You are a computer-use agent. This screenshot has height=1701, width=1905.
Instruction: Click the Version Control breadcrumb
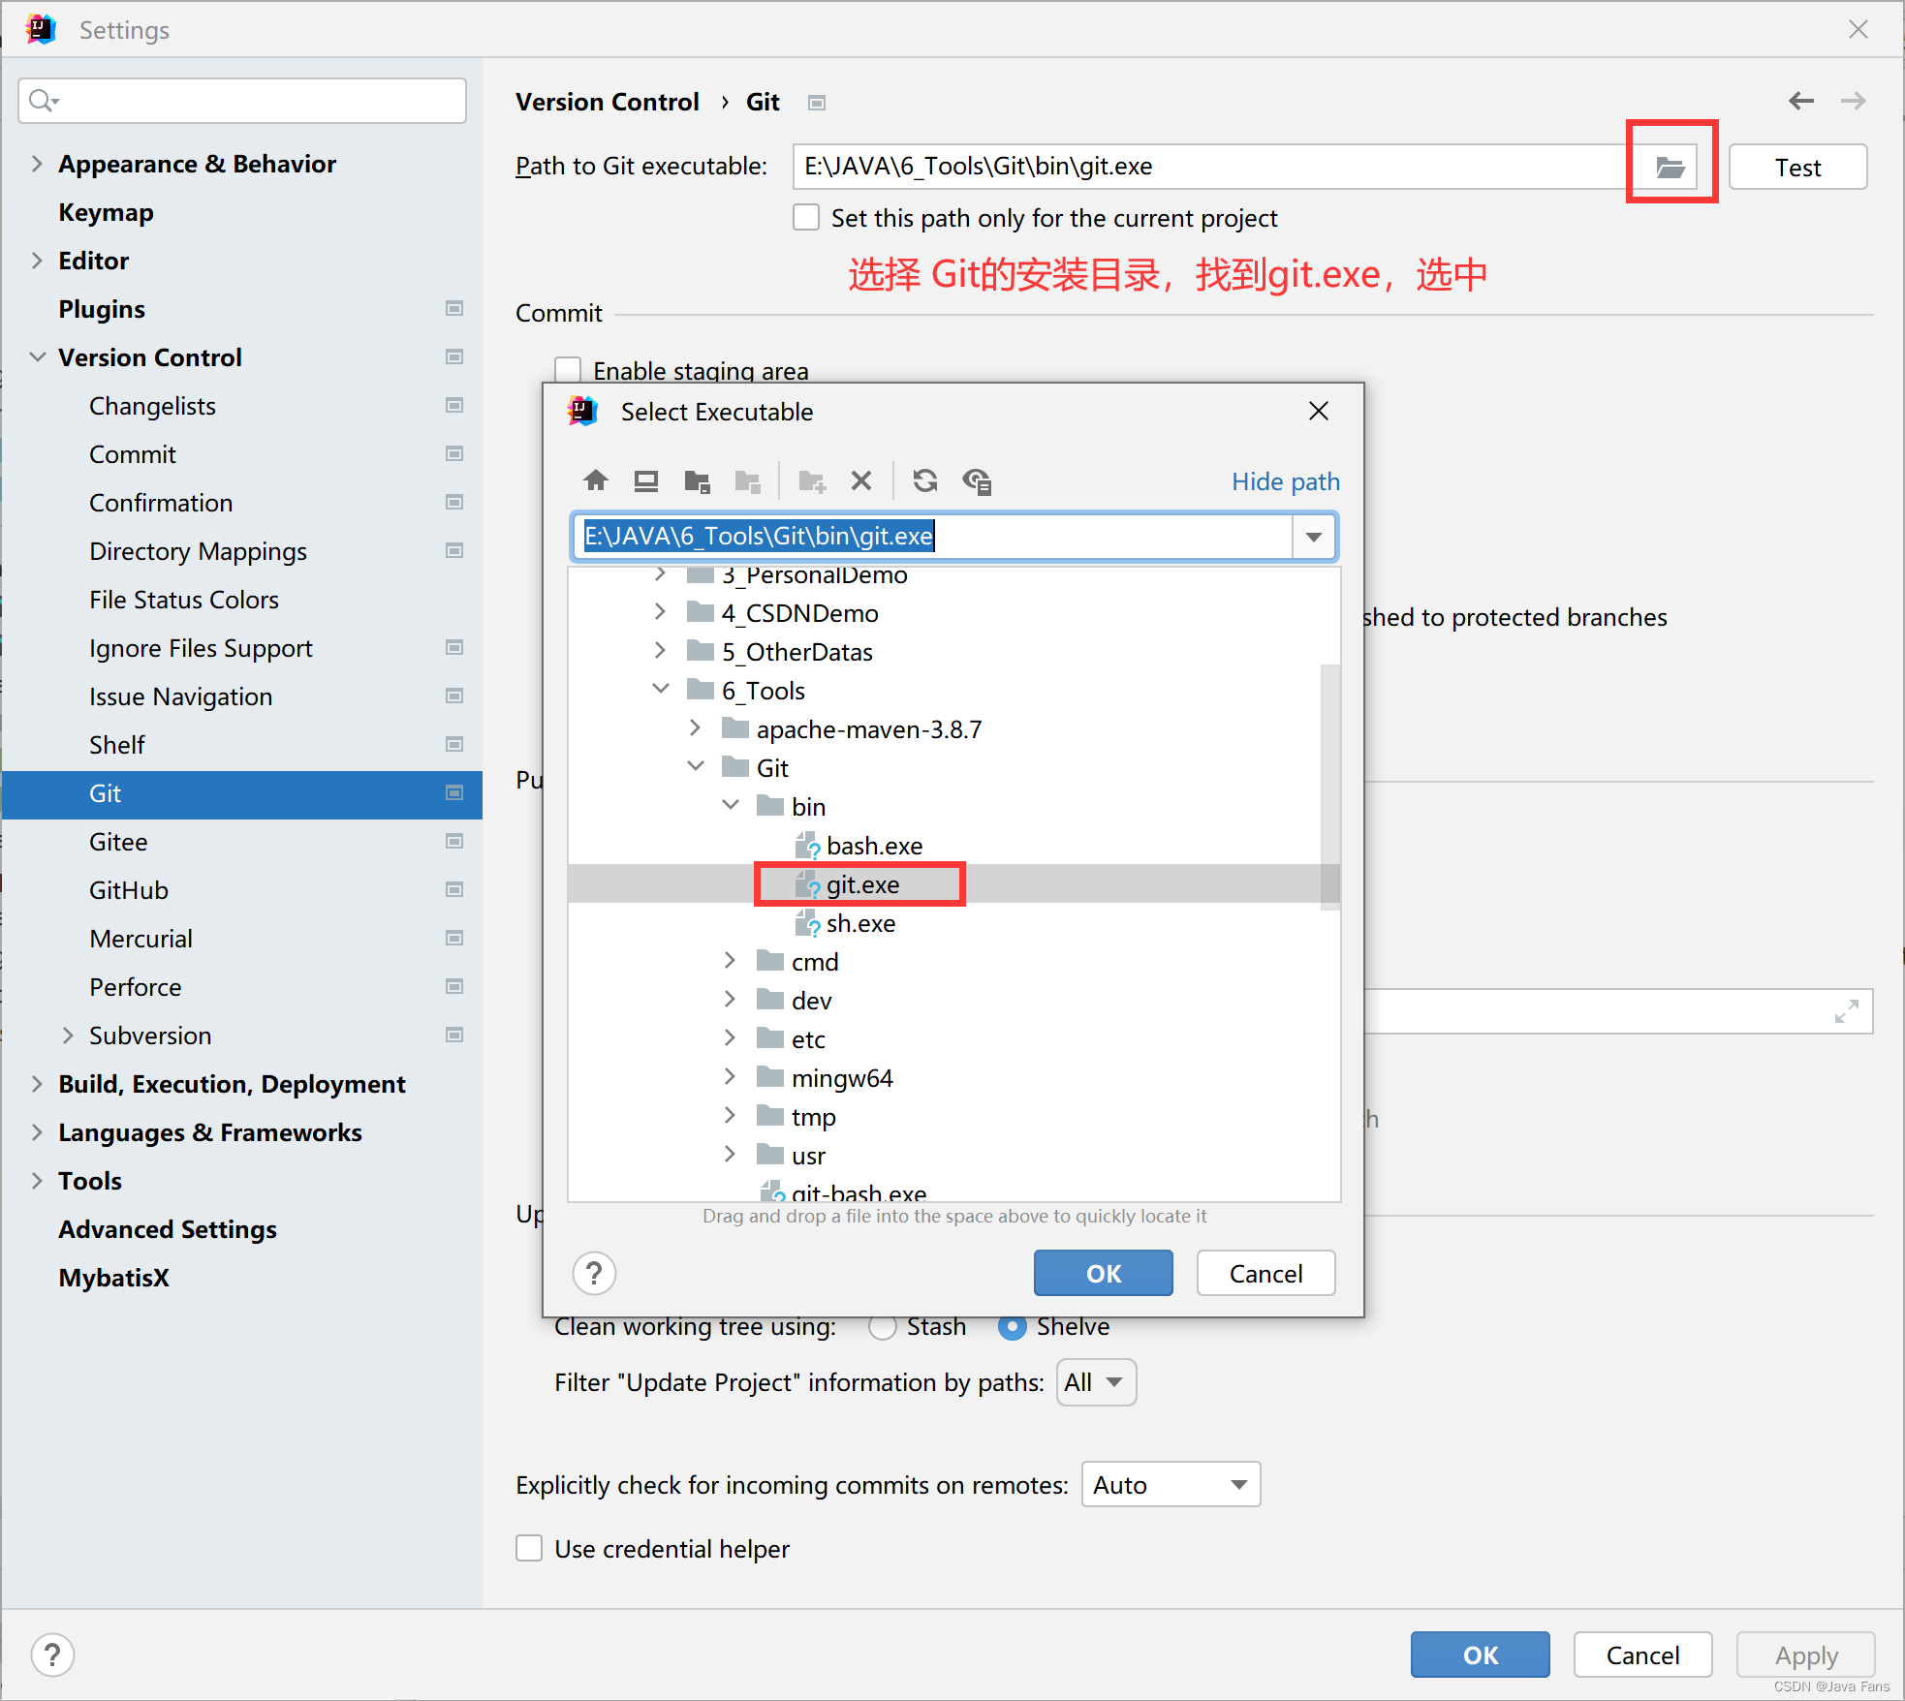pos(607,102)
